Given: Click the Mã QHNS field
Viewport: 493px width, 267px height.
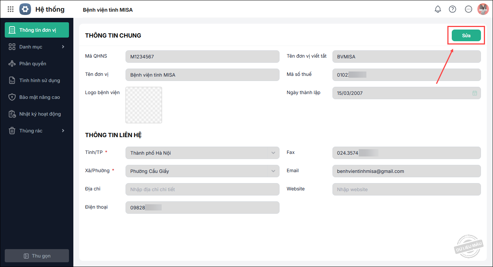Looking at the screenshot, I should click(203, 57).
